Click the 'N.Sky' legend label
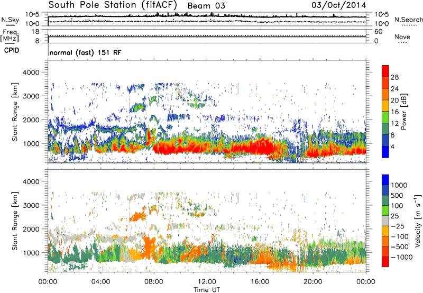The height and width of the screenshot is (293, 423). 10,20
